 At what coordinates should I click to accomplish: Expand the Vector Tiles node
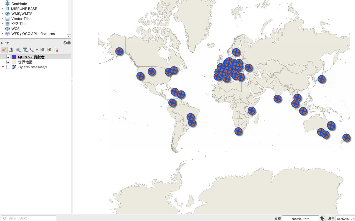[x=2, y=19]
